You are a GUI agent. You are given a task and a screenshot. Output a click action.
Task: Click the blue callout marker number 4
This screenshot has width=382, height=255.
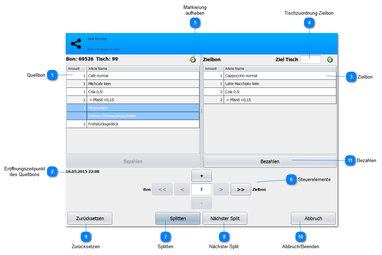309,23
